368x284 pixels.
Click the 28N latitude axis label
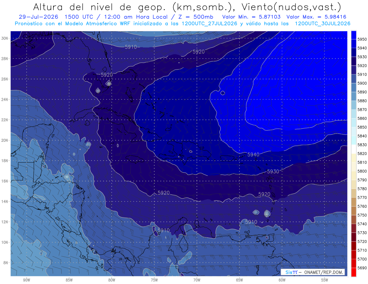click(5, 59)
